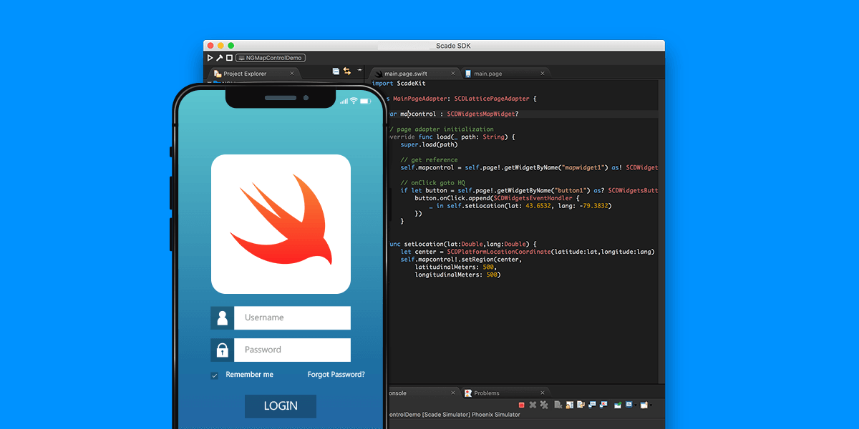Pin the console icon
The width and height of the screenshot is (859, 429).
[618, 405]
